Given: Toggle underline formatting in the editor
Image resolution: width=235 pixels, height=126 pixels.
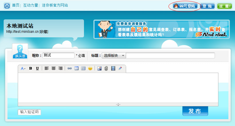Looking at the screenshot, I should coord(37,68).
